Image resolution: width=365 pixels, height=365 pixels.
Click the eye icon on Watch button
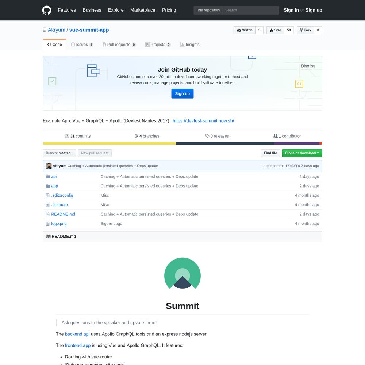pyautogui.click(x=239, y=30)
